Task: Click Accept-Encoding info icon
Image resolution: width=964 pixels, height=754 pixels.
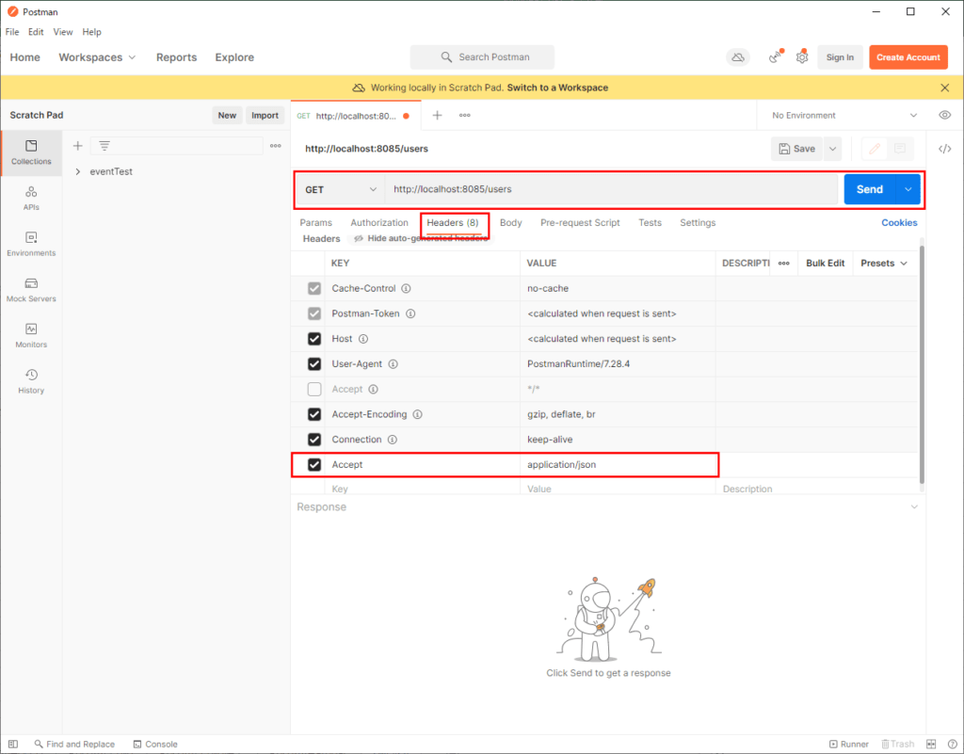Action: 417,414
